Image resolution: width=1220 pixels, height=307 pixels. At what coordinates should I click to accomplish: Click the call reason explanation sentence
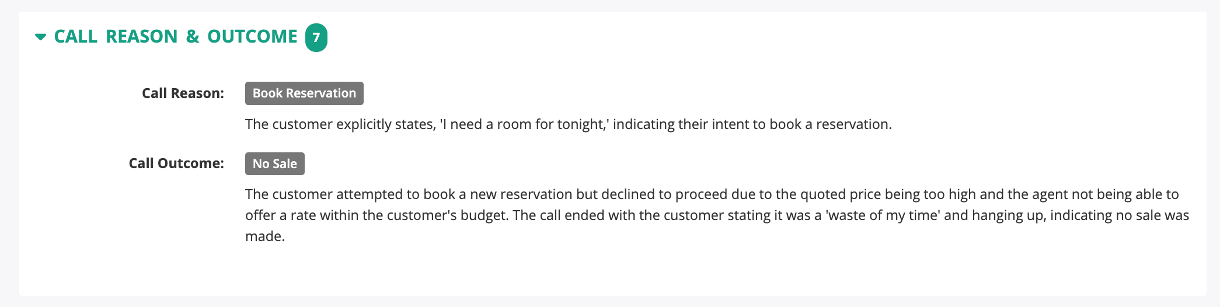click(x=567, y=124)
